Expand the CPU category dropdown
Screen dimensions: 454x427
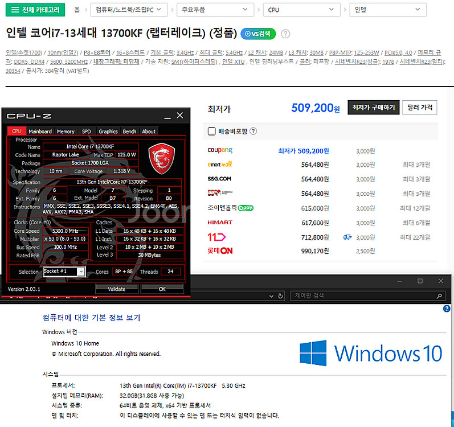pos(301,10)
